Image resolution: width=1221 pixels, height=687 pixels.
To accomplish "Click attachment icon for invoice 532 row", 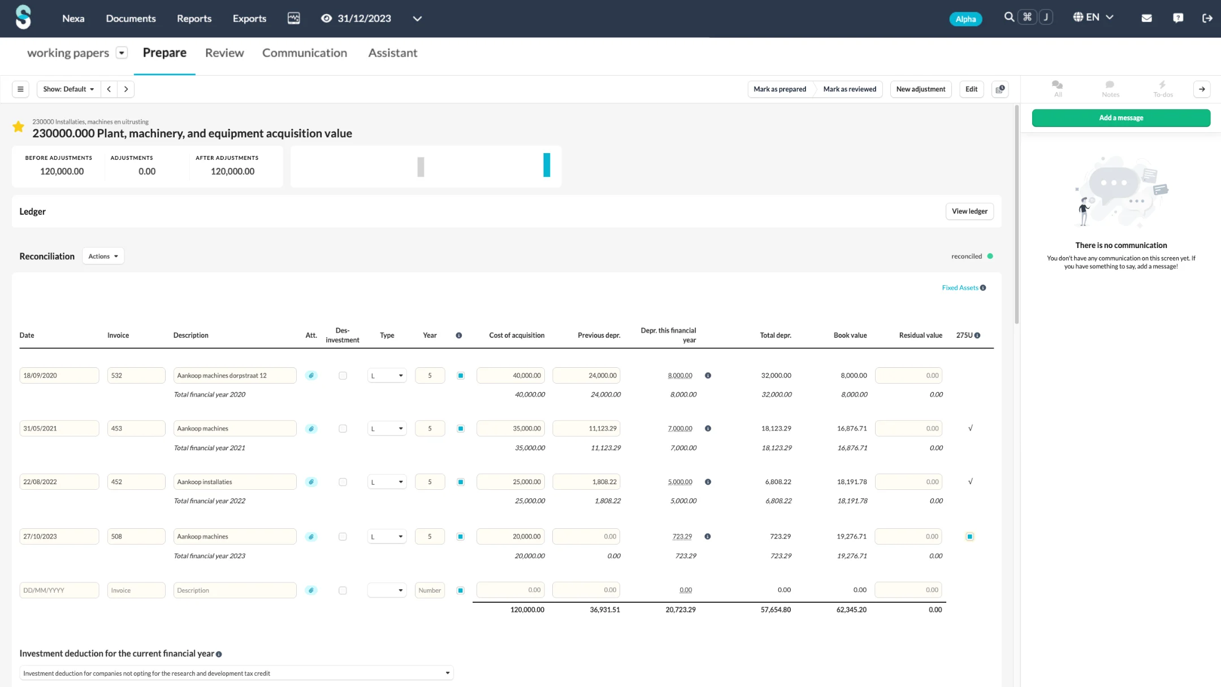I will tap(311, 376).
